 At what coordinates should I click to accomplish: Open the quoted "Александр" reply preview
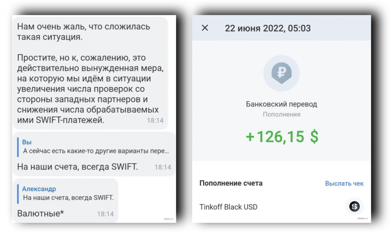point(69,194)
